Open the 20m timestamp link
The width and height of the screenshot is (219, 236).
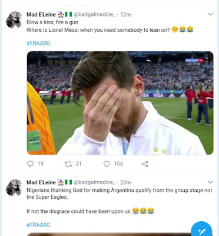click(x=125, y=182)
